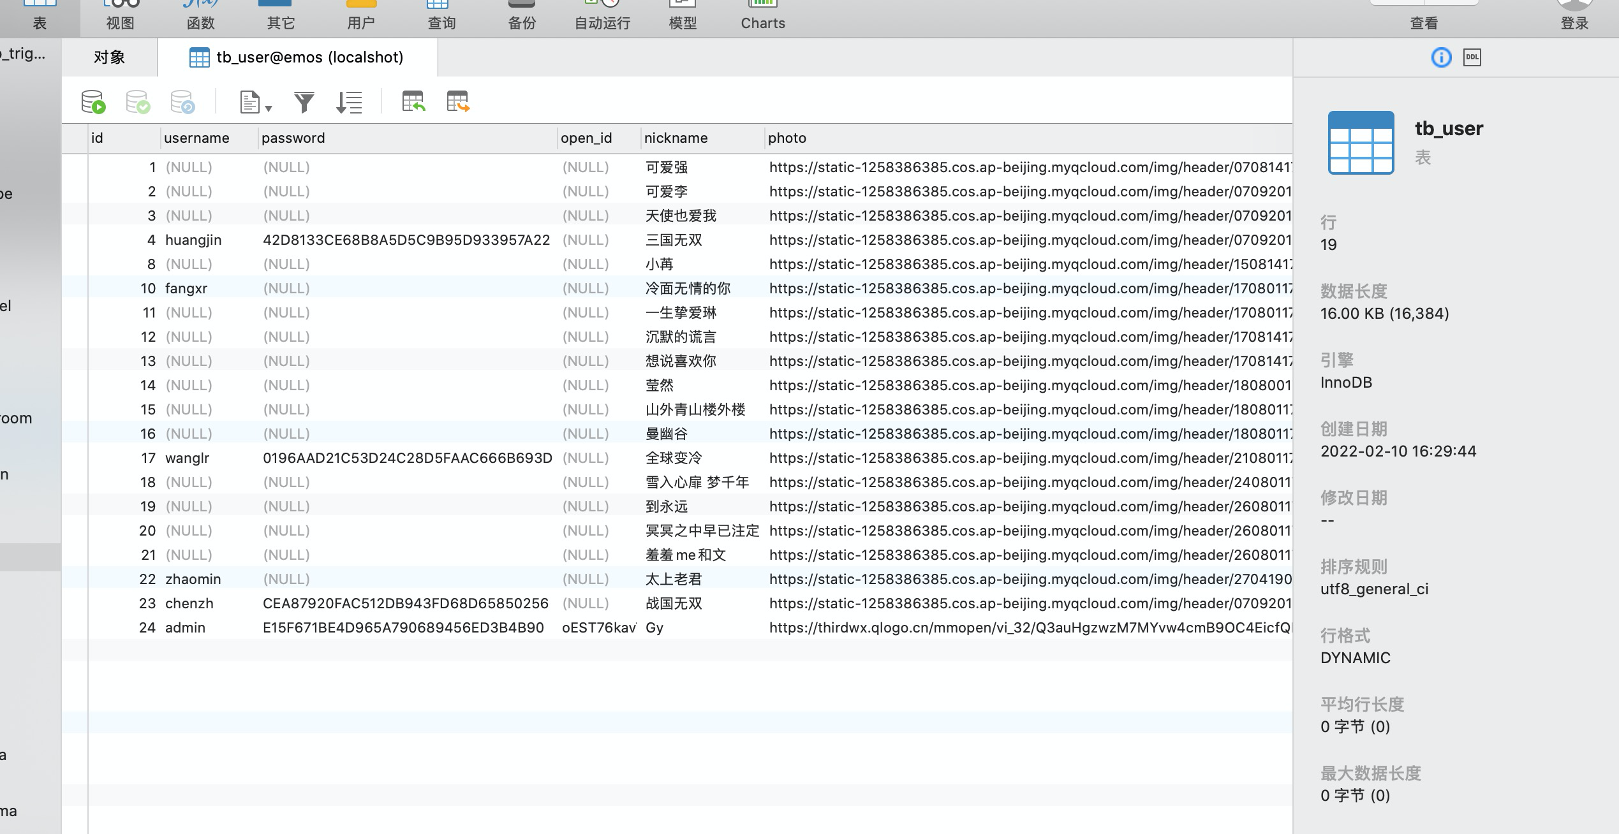Click the rollback database icon
The image size is (1619, 834).
coord(182,102)
